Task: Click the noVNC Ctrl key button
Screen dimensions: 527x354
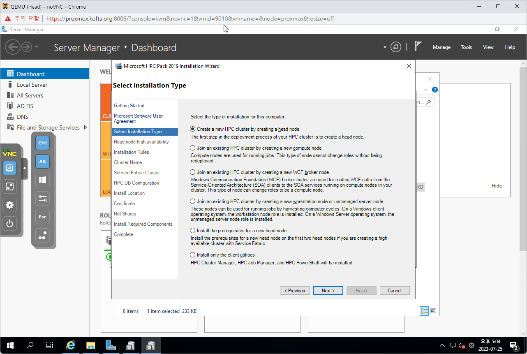Action: 42,143
